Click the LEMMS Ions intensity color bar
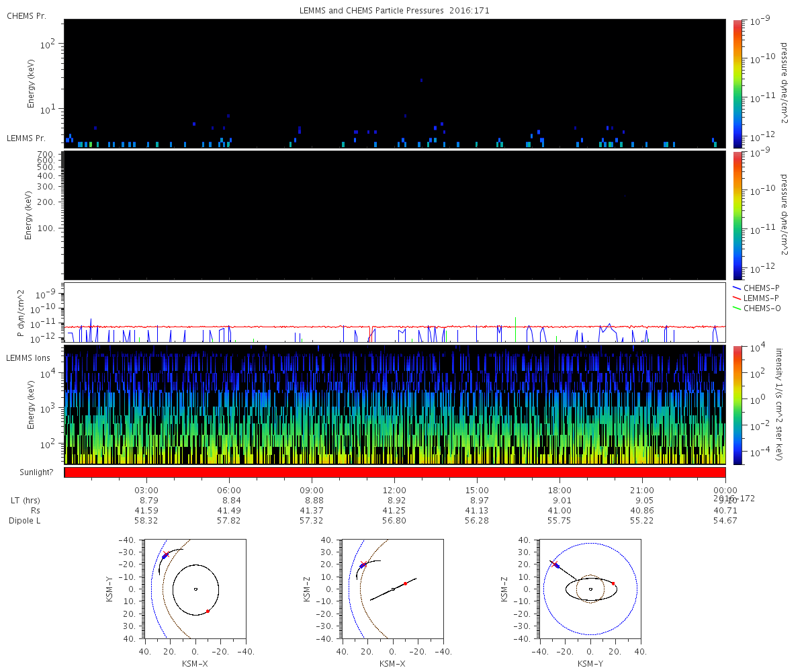The image size is (806, 672). [737, 405]
